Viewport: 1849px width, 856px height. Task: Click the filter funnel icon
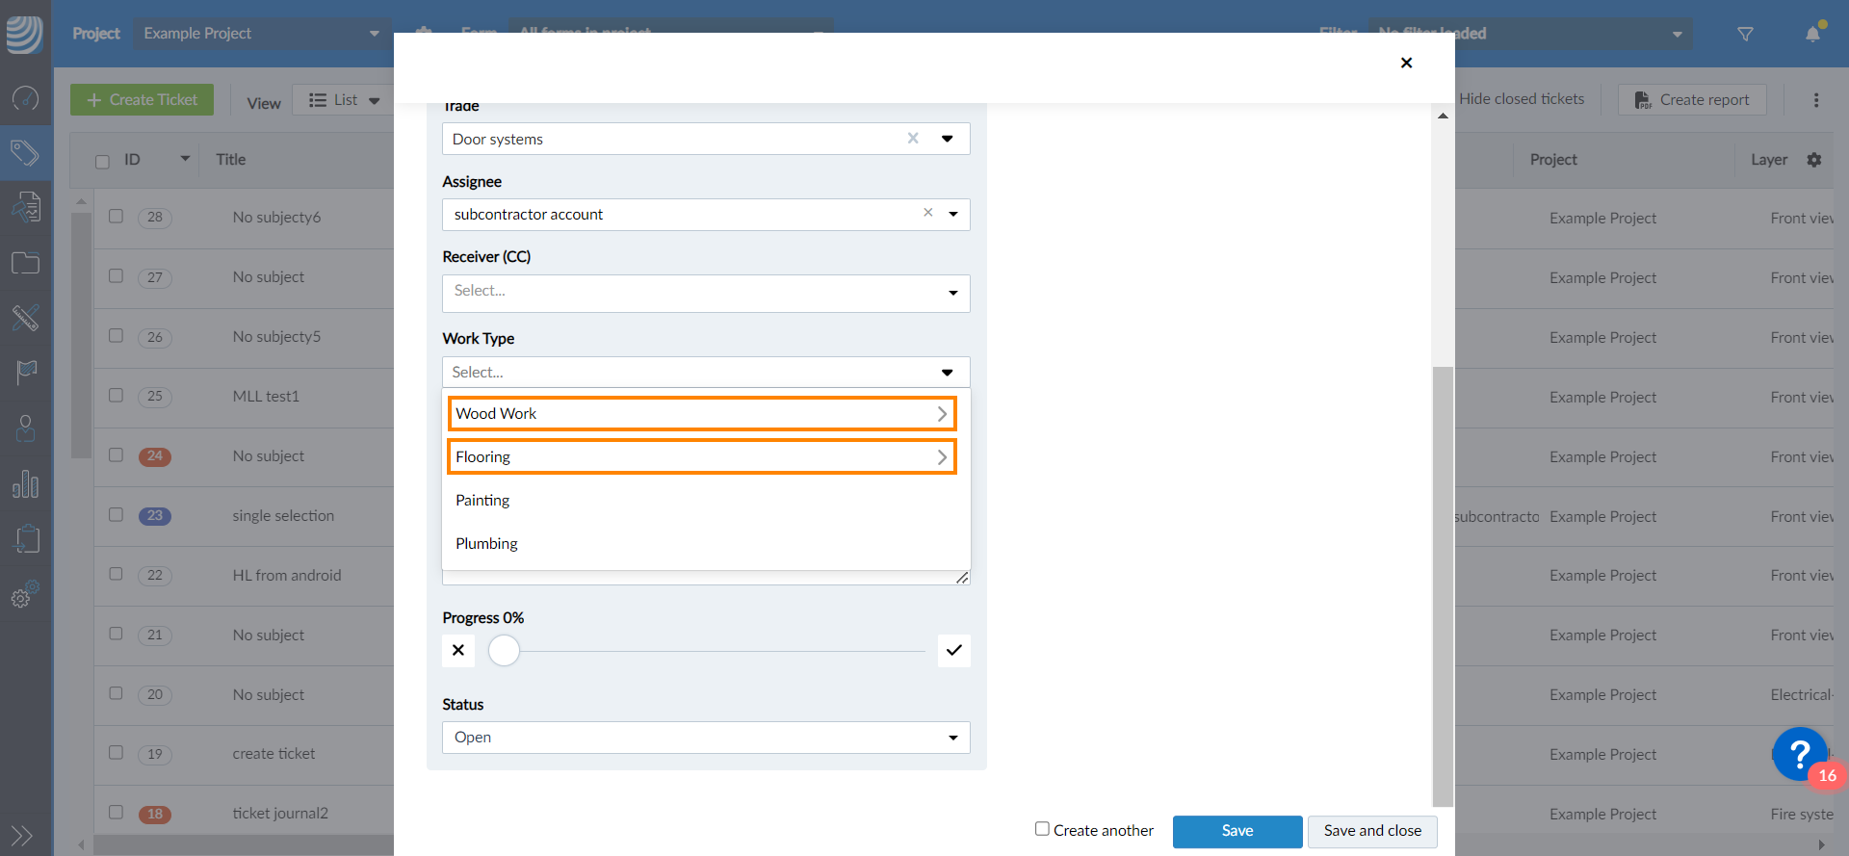click(1745, 34)
